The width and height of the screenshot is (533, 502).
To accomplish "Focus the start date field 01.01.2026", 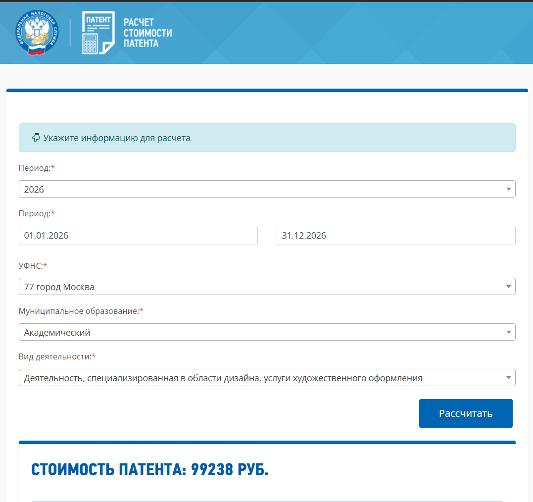I will coord(138,236).
